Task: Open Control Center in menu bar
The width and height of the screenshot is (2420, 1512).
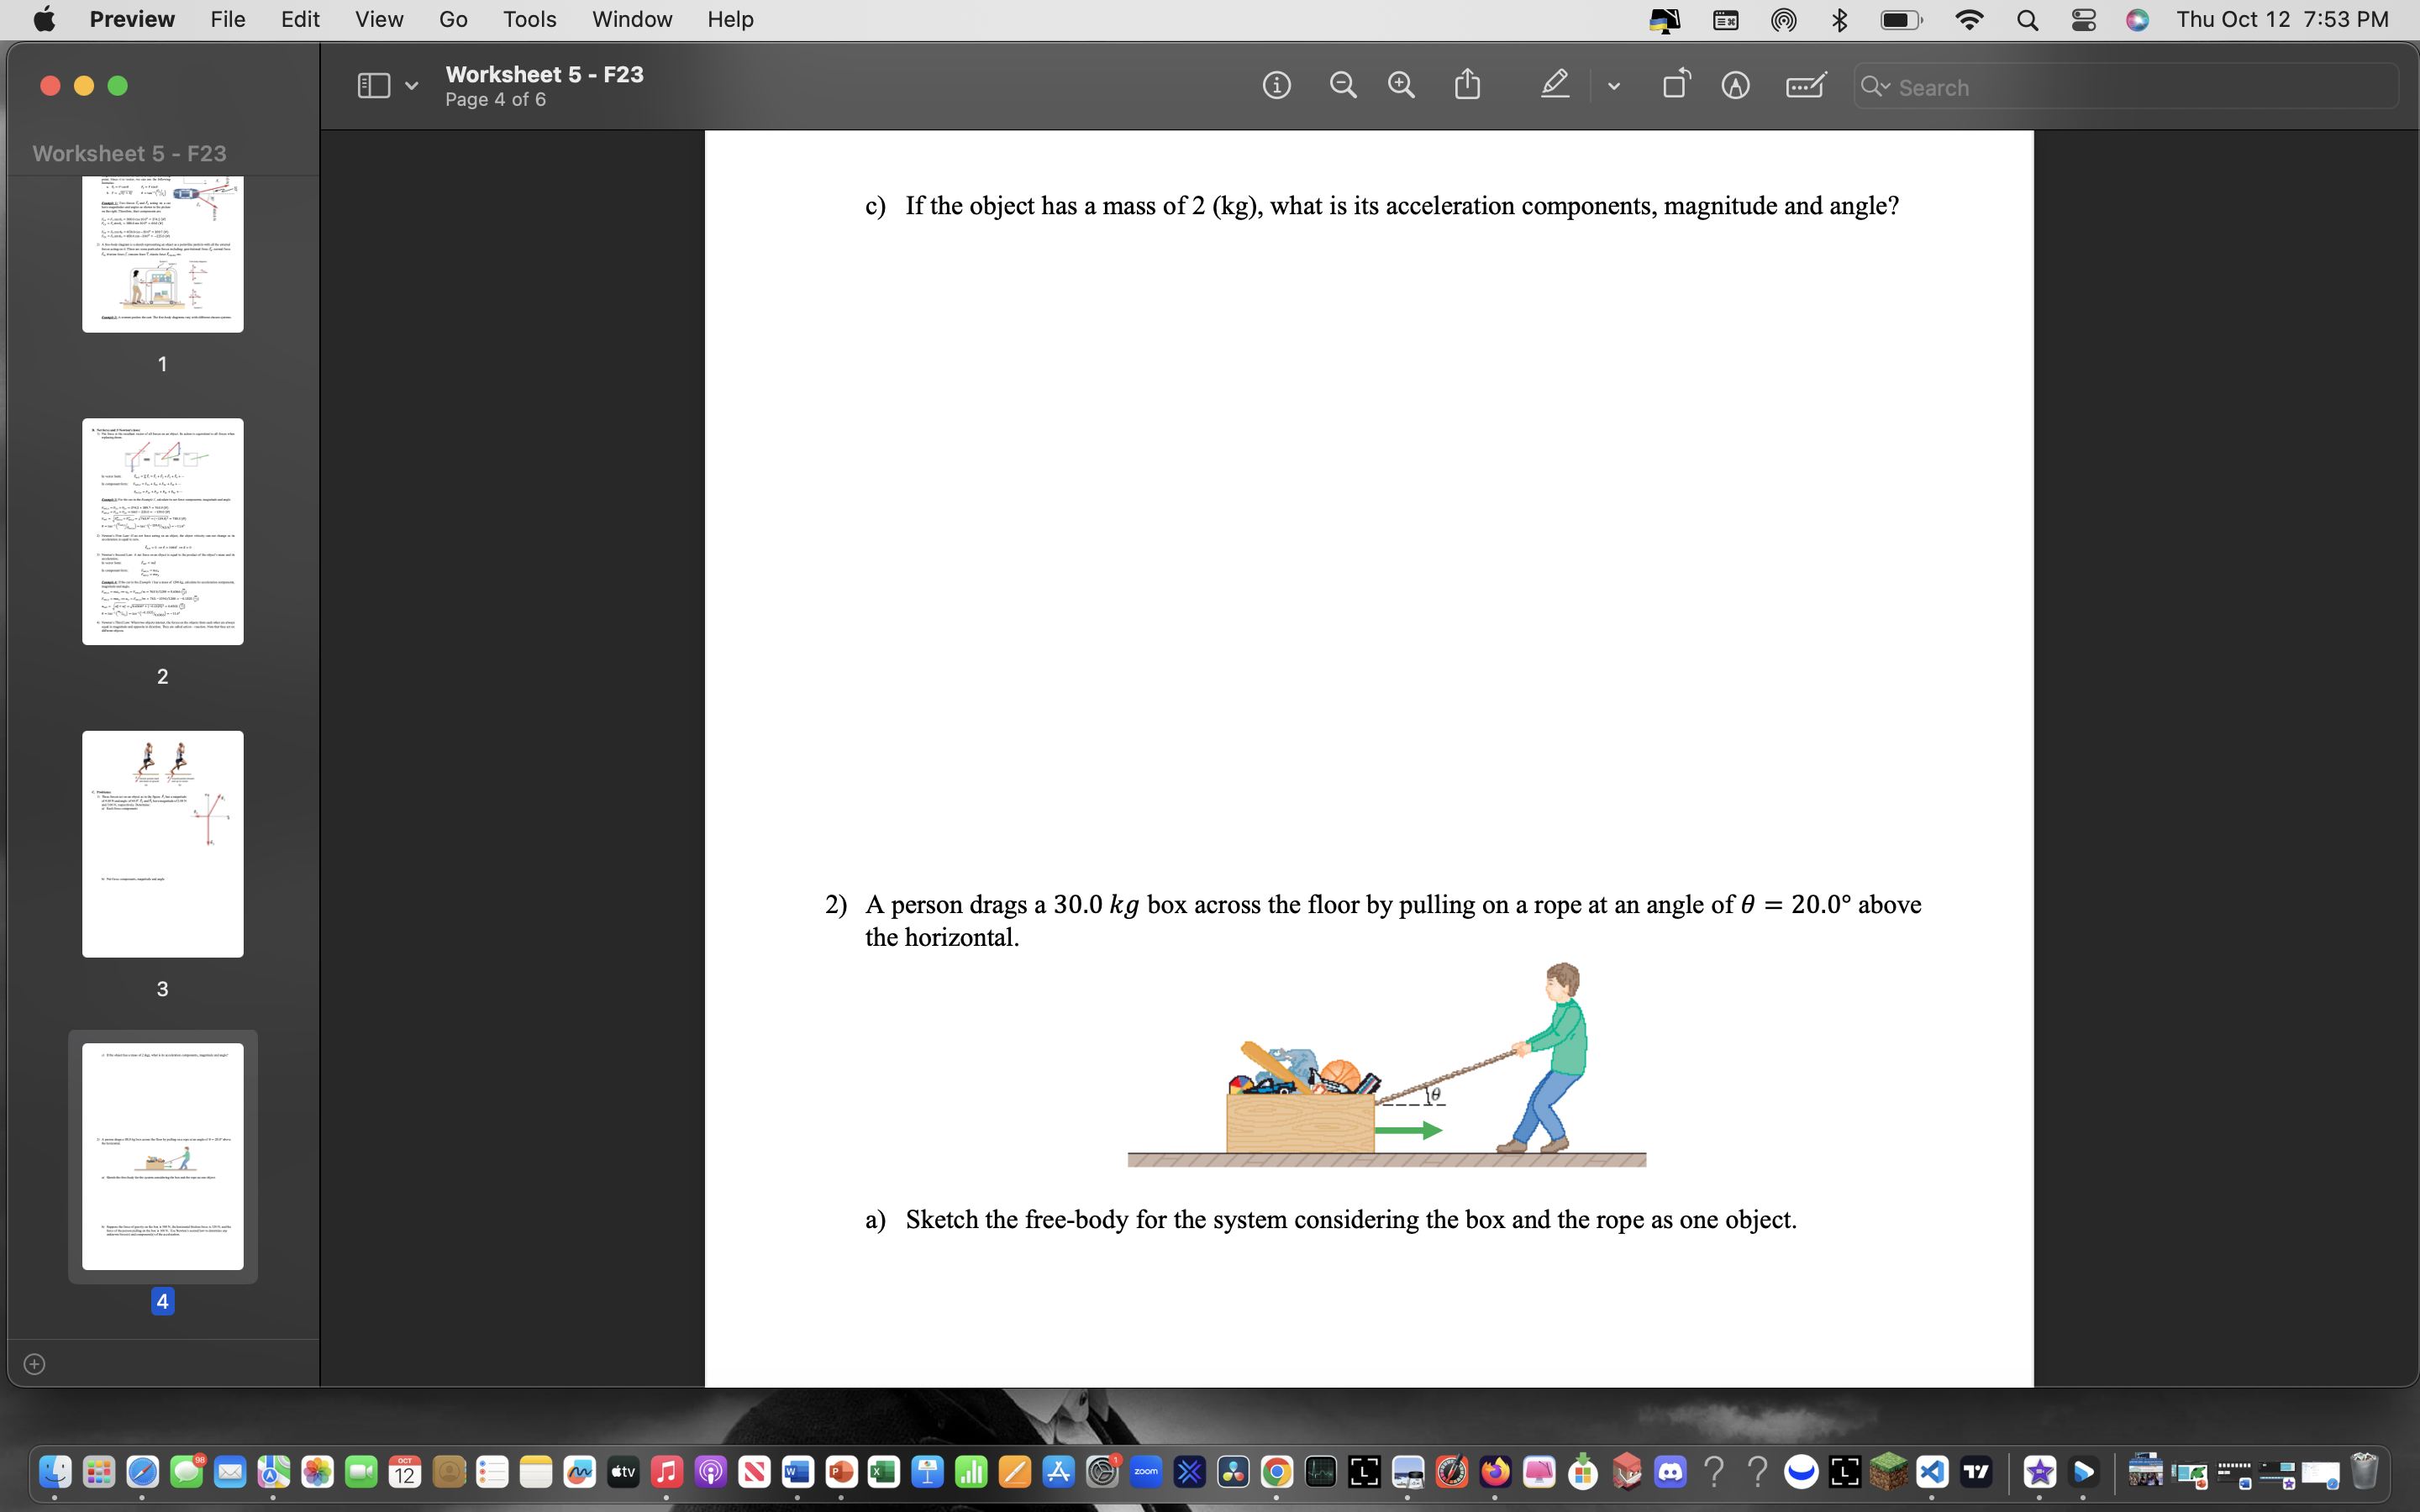Action: coord(2083,20)
